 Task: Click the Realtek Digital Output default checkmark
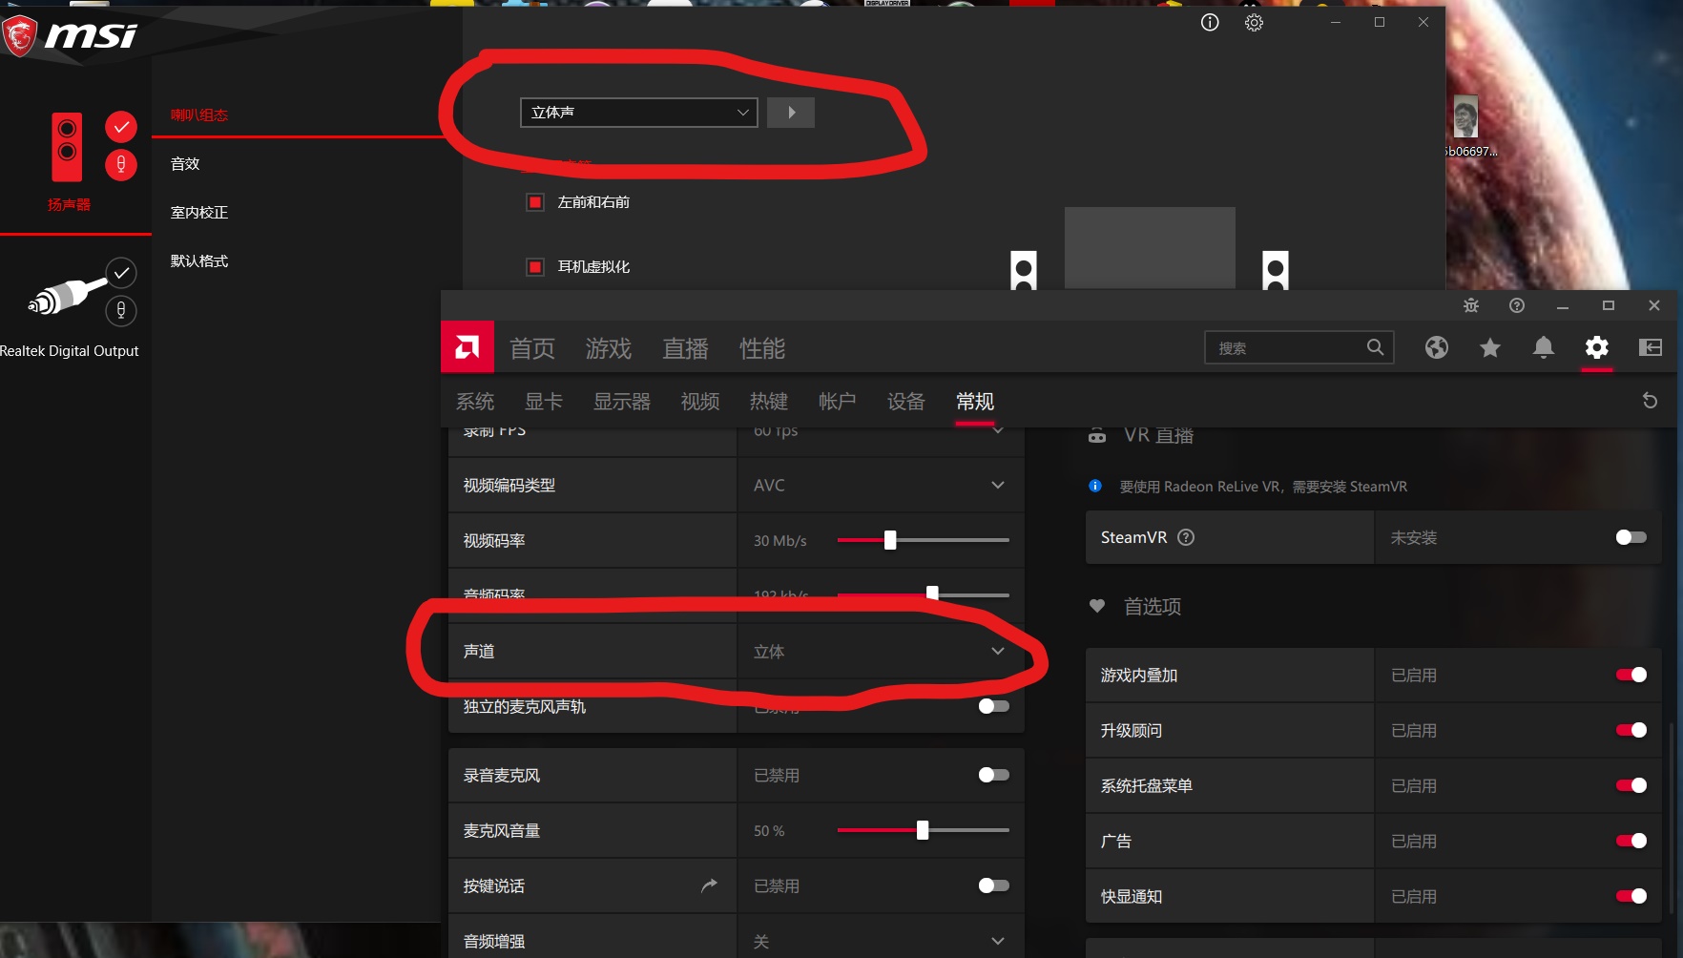pos(121,273)
